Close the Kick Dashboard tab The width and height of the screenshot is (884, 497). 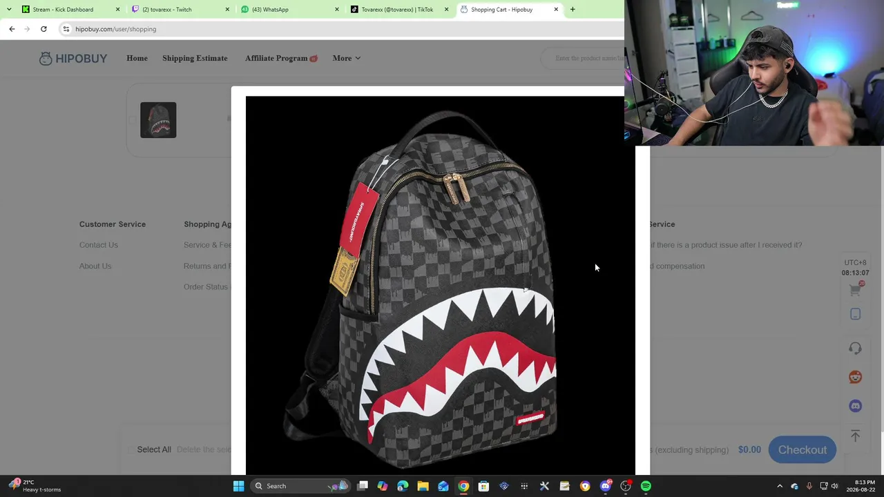[117, 10]
